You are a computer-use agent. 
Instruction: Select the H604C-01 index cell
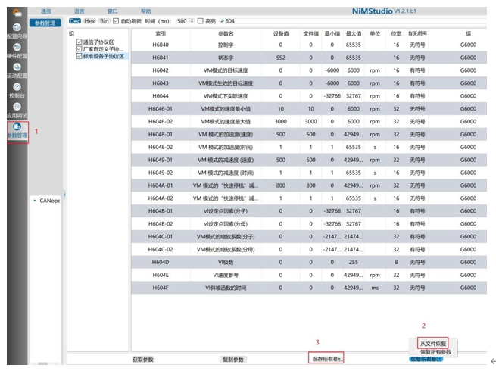tap(161, 237)
